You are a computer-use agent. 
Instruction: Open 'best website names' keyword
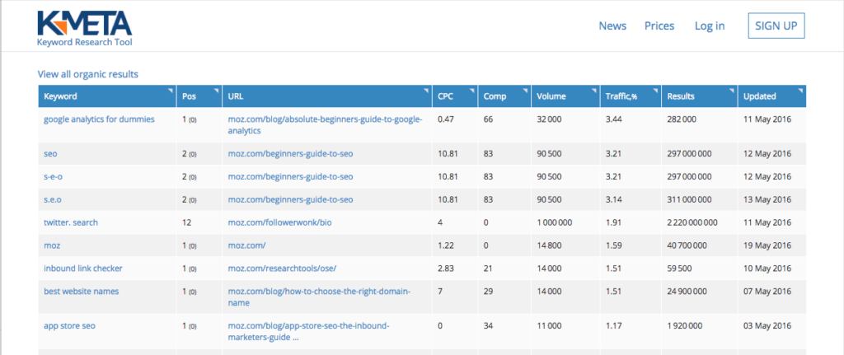point(82,291)
